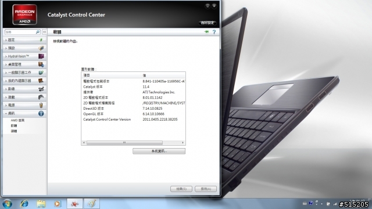Click the discard (S) button
This screenshot has height=209, width=372.
pos(181,189)
